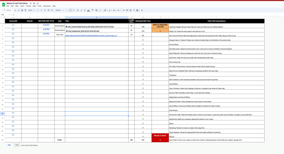Select the row 22 header
Viewport: 284px width, 154px height.
point(2,114)
